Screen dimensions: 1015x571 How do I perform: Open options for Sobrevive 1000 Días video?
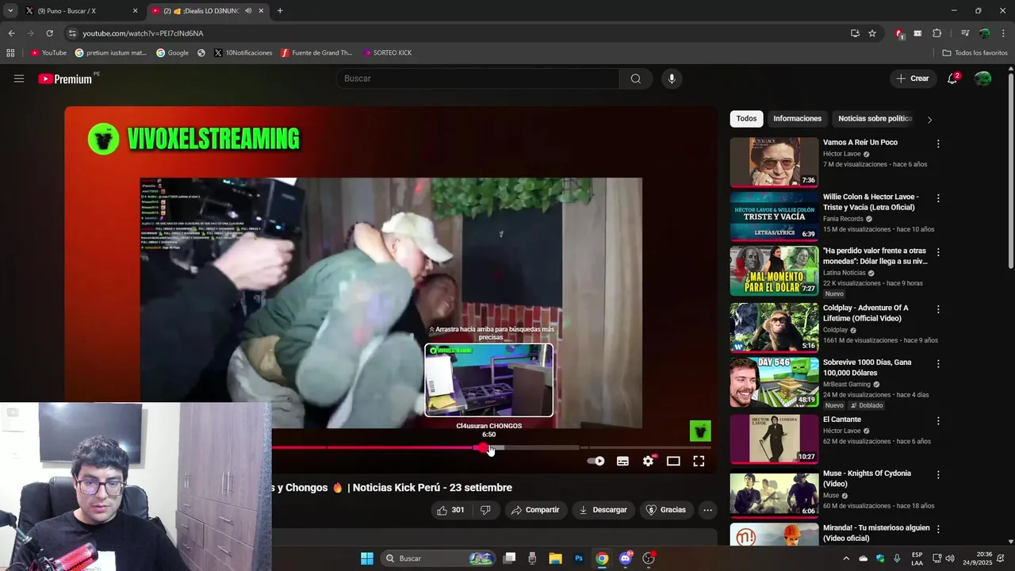click(x=938, y=364)
